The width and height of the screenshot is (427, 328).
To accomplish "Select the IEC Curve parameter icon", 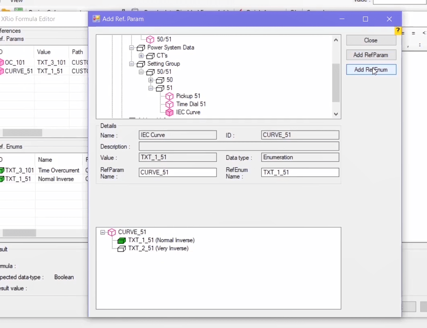I will [x=170, y=112].
